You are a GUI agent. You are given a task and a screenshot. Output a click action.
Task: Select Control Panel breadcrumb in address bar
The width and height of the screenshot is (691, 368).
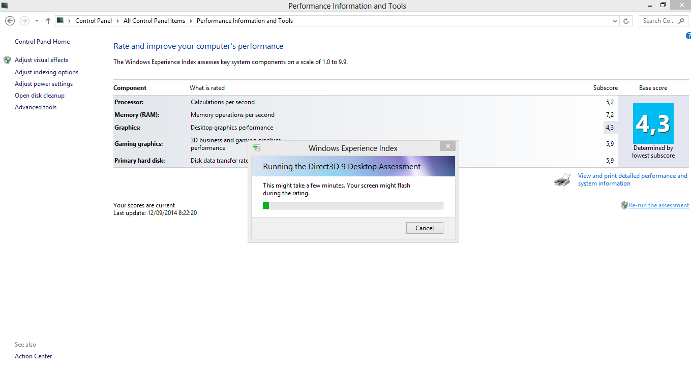94,21
